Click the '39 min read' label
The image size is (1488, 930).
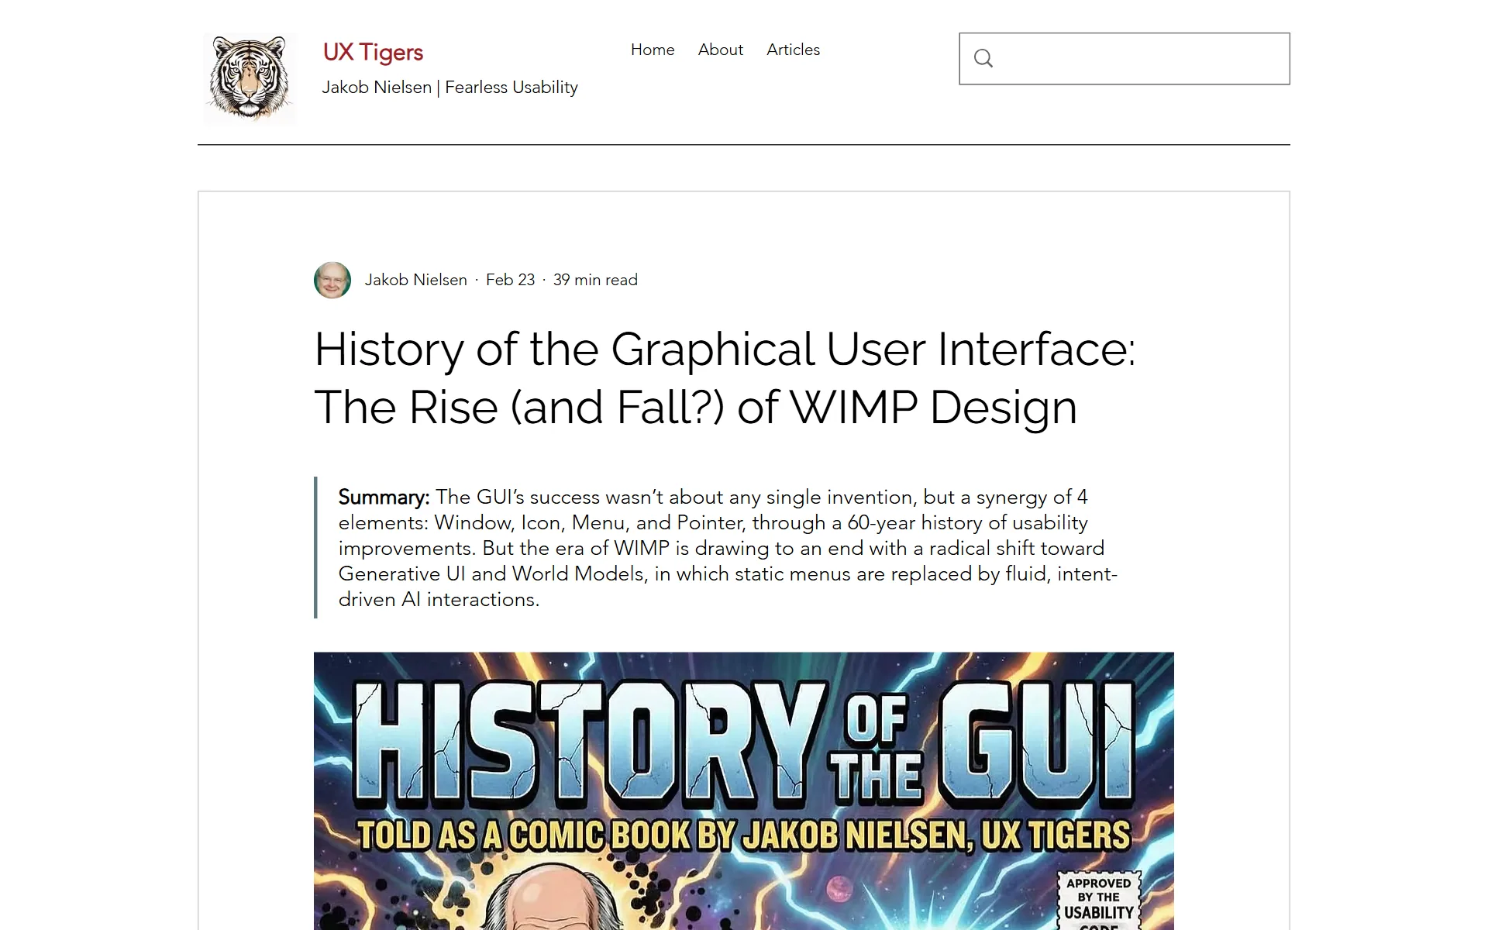click(x=595, y=280)
